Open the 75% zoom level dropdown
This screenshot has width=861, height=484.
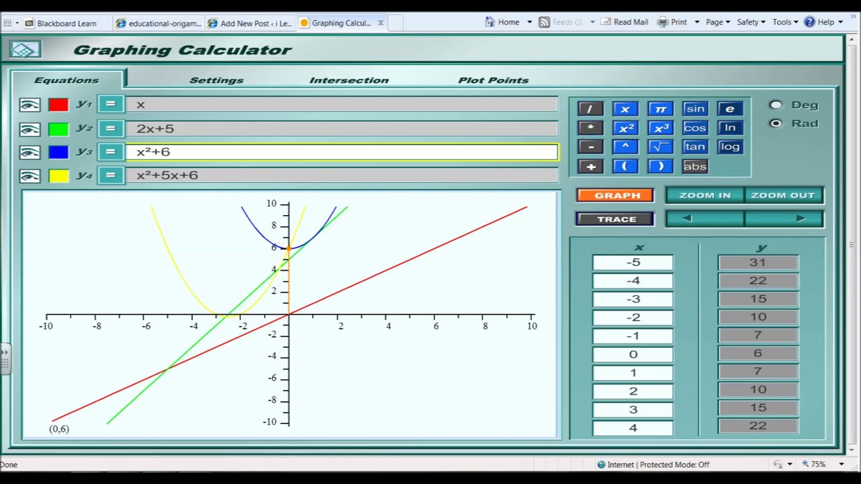click(841, 465)
